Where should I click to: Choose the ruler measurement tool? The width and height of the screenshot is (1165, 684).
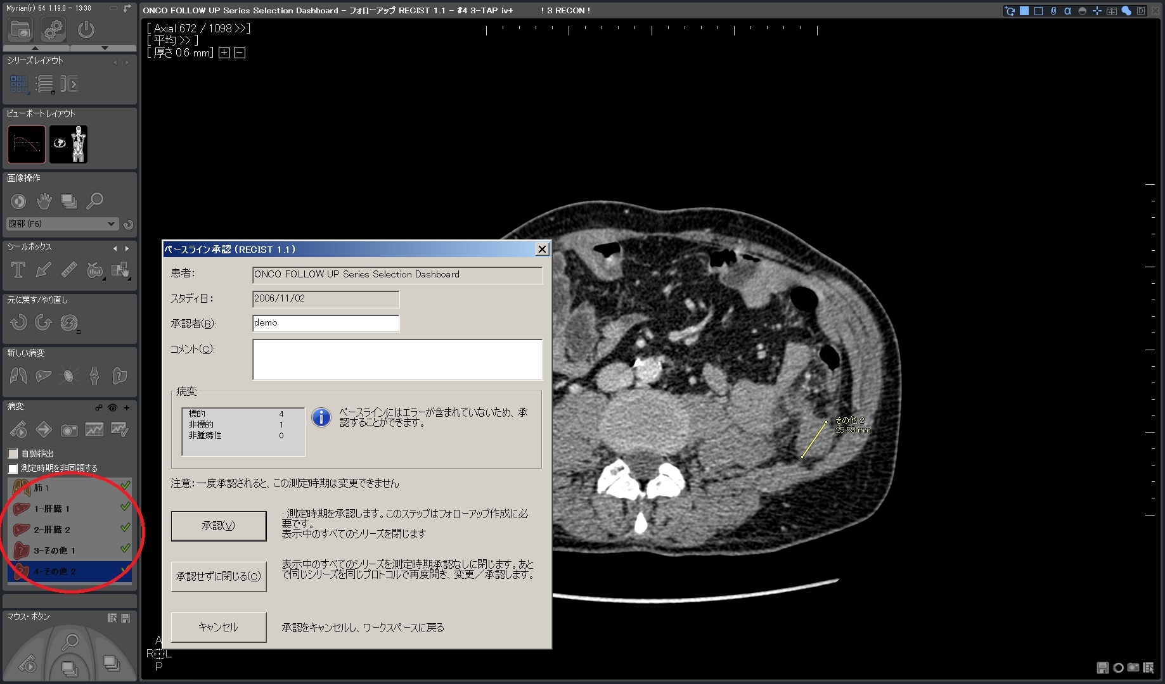pyautogui.click(x=68, y=270)
